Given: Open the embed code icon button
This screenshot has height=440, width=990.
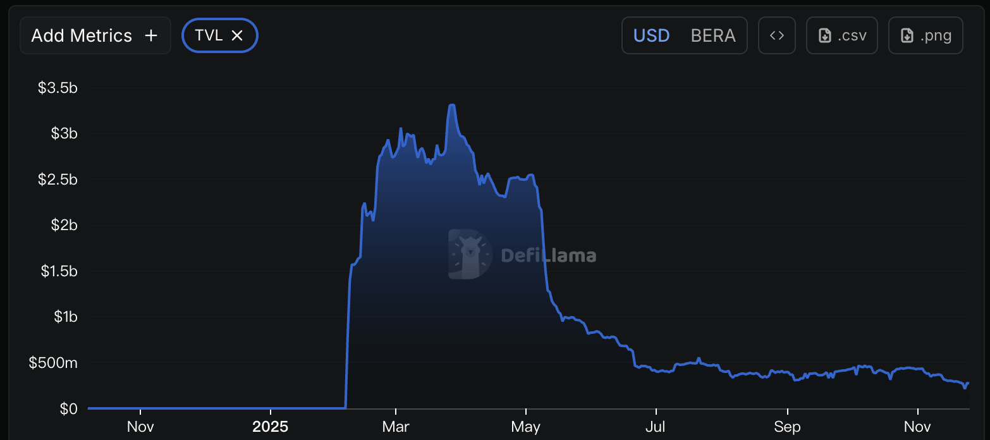Looking at the screenshot, I should click(x=777, y=35).
